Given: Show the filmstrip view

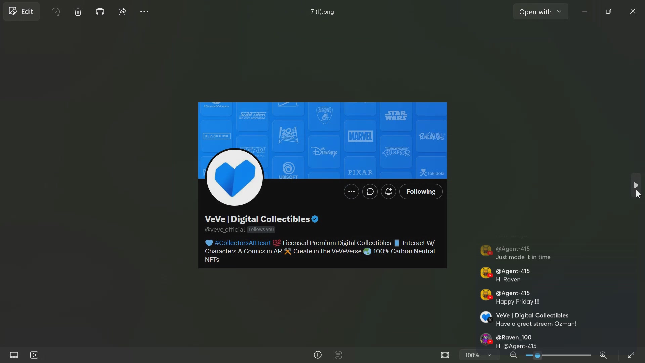Looking at the screenshot, I should coord(14,355).
